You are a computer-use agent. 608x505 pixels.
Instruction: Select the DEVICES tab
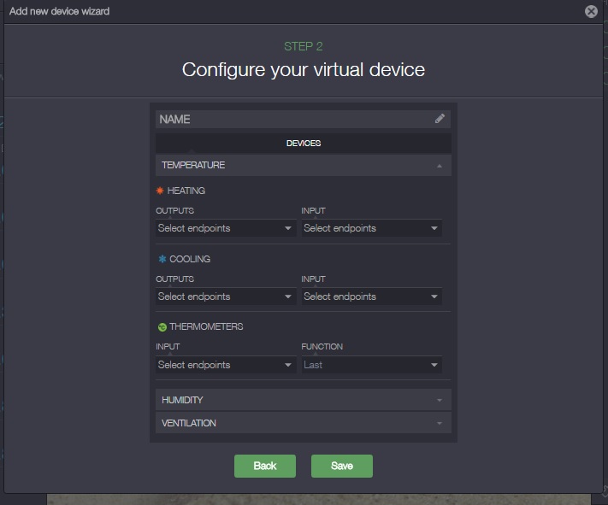point(303,143)
